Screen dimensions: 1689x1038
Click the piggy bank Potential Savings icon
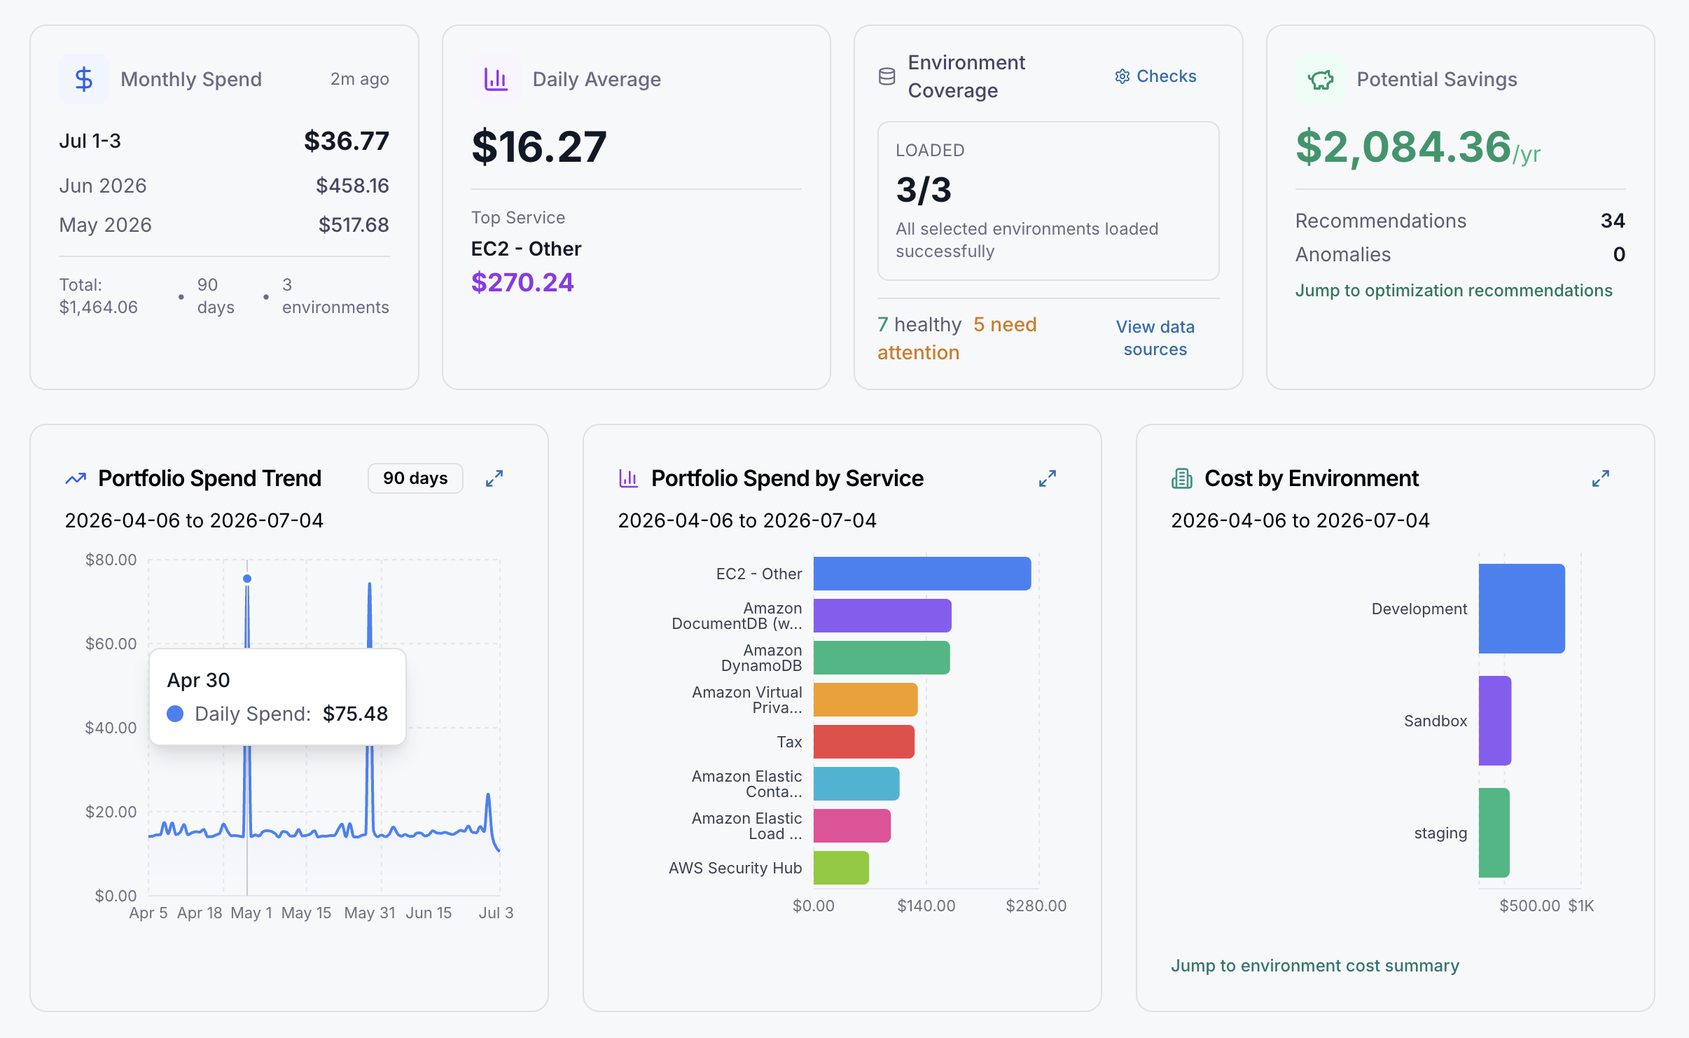1320,79
